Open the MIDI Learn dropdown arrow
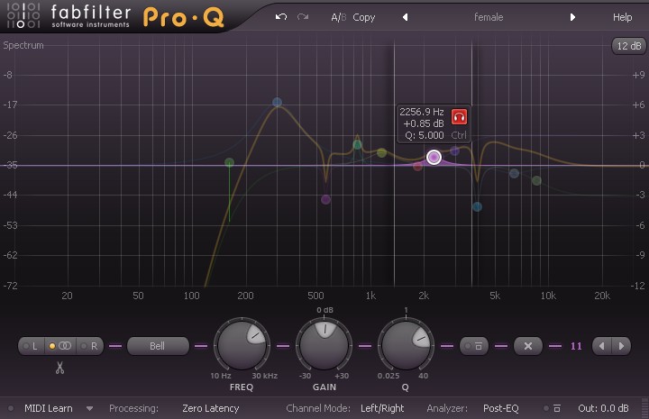This screenshot has height=419, width=649. (x=89, y=409)
